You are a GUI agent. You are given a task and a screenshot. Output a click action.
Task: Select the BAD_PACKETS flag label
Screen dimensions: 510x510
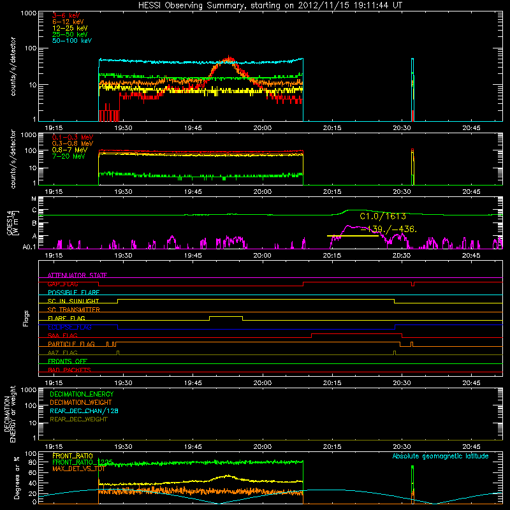69,370
